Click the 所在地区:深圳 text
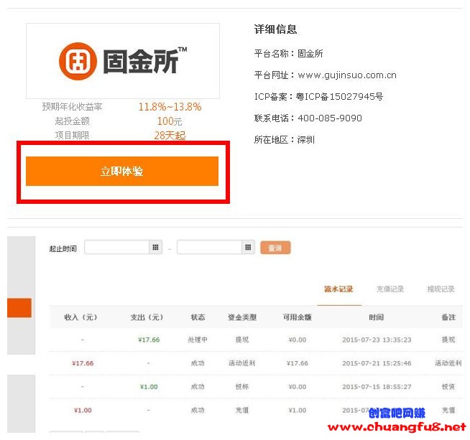The width and height of the screenshot is (470, 440). [x=284, y=140]
